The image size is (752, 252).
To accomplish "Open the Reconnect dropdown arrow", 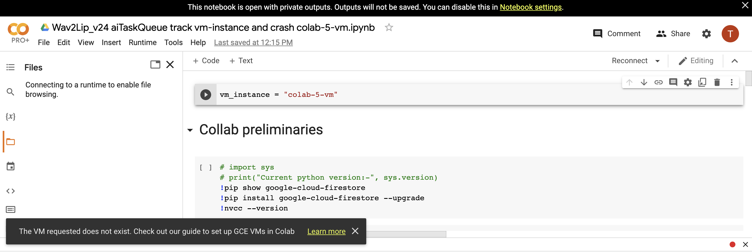I will point(658,60).
